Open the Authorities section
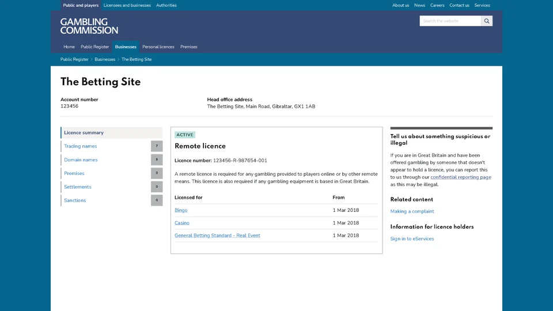This screenshot has height=311, width=553. pos(166,5)
